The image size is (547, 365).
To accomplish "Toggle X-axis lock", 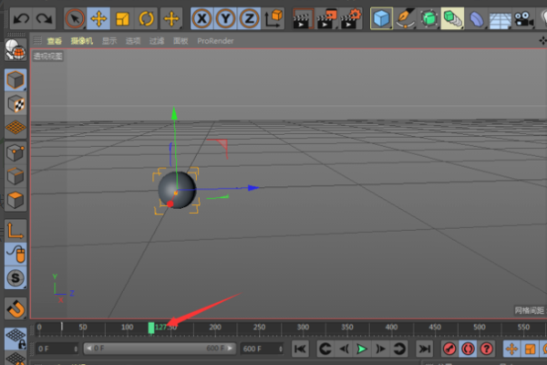I will click(203, 17).
